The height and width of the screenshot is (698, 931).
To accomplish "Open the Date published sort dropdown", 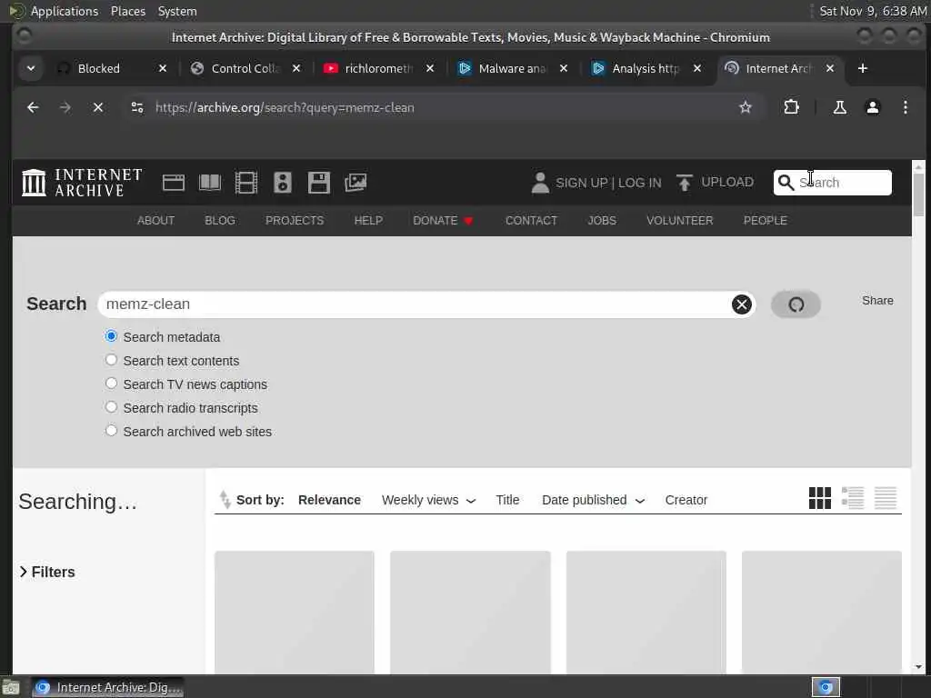I will [x=593, y=500].
